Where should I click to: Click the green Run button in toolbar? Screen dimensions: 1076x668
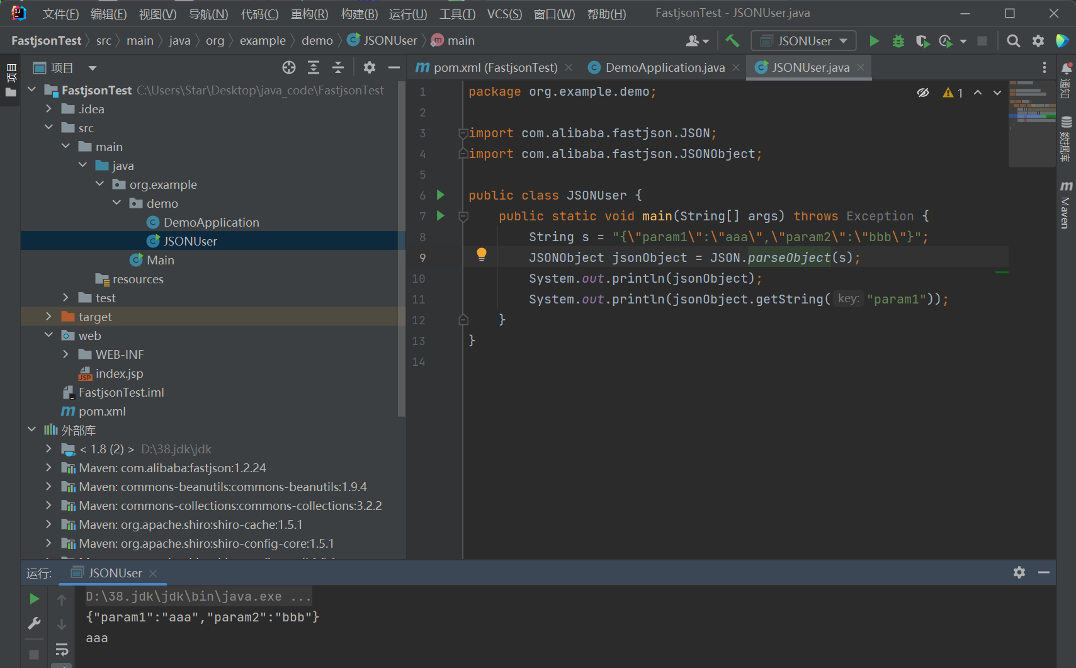(x=874, y=41)
